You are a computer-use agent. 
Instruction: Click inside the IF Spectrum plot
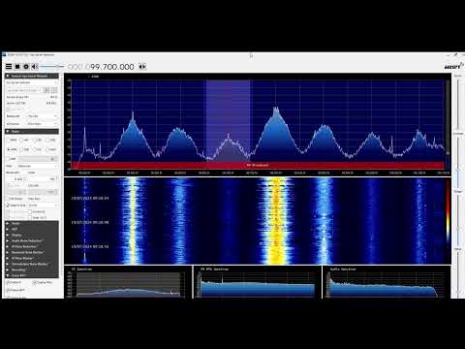pyautogui.click(x=128, y=284)
